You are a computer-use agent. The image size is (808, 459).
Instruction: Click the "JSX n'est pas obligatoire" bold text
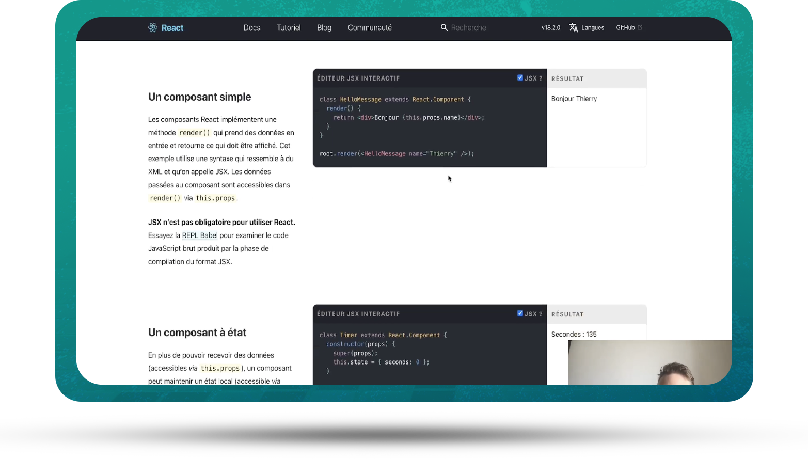point(221,223)
